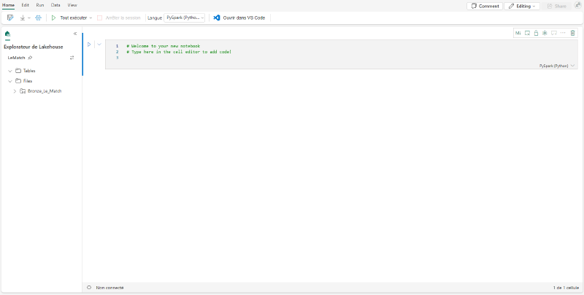
Task: Click inside the code cell editor on line 3
Action: coord(350,58)
